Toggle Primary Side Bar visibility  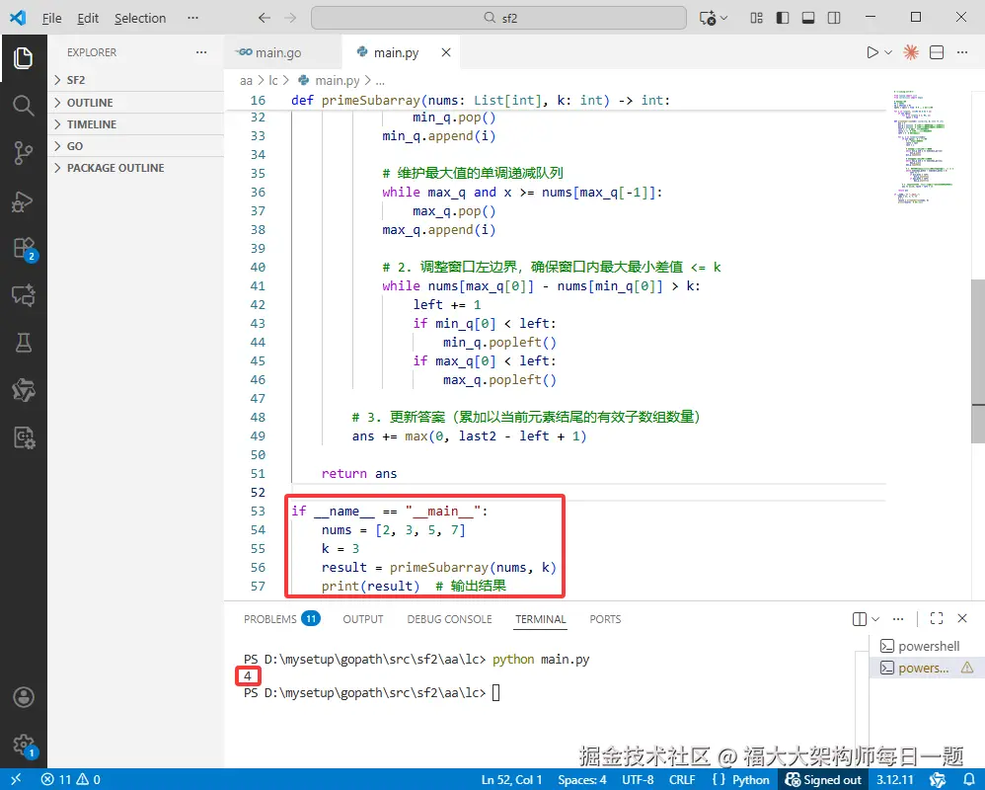click(782, 18)
